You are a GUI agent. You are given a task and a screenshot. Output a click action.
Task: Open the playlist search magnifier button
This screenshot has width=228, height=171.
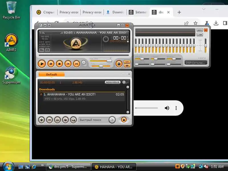[73, 120]
